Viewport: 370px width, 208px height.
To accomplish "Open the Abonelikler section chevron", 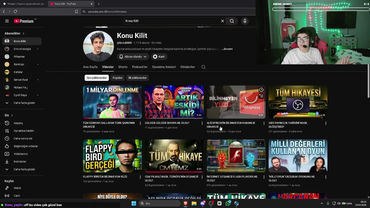I will click(x=23, y=34).
